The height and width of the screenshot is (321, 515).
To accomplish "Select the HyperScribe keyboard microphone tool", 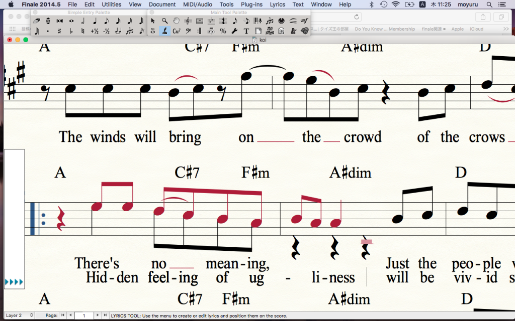I will pos(258,21).
